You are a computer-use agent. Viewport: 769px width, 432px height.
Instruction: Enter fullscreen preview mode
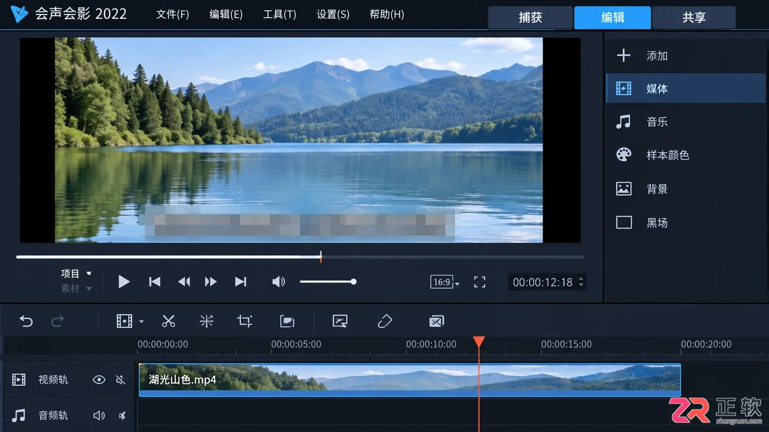pyautogui.click(x=480, y=282)
